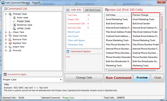Image resolution: width=167 pixels, height=101 pixels.
Task: Click the Characters Only row
Action: pyautogui.click(x=84, y=45)
